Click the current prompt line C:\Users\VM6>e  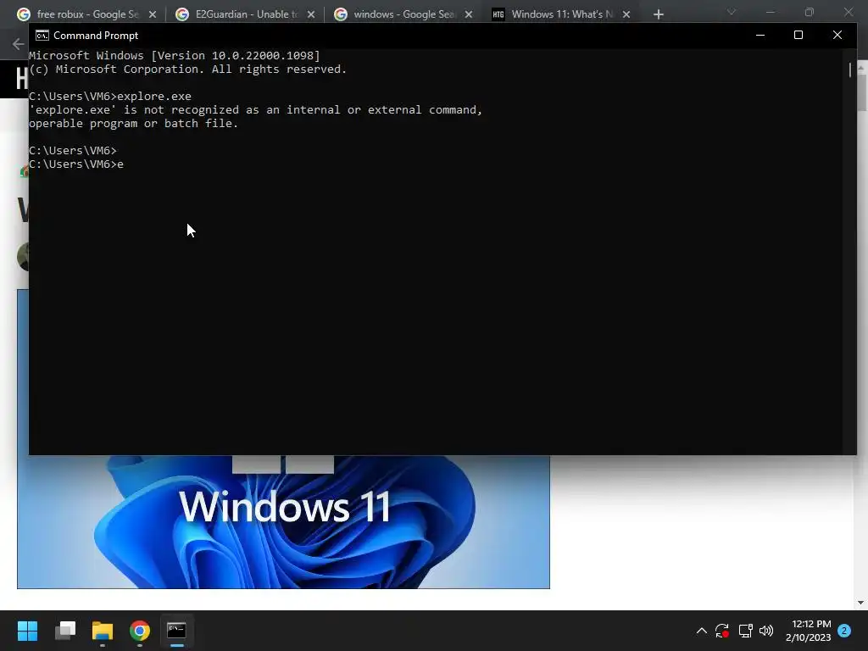click(x=76, y=164)
